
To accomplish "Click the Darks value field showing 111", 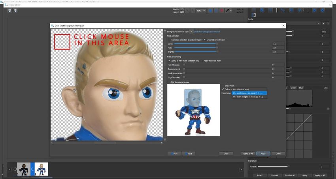I will coord(278,44).
